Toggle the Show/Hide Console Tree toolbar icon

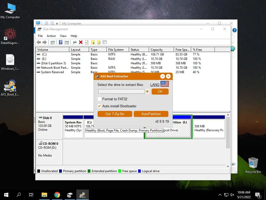click(52, 42)
